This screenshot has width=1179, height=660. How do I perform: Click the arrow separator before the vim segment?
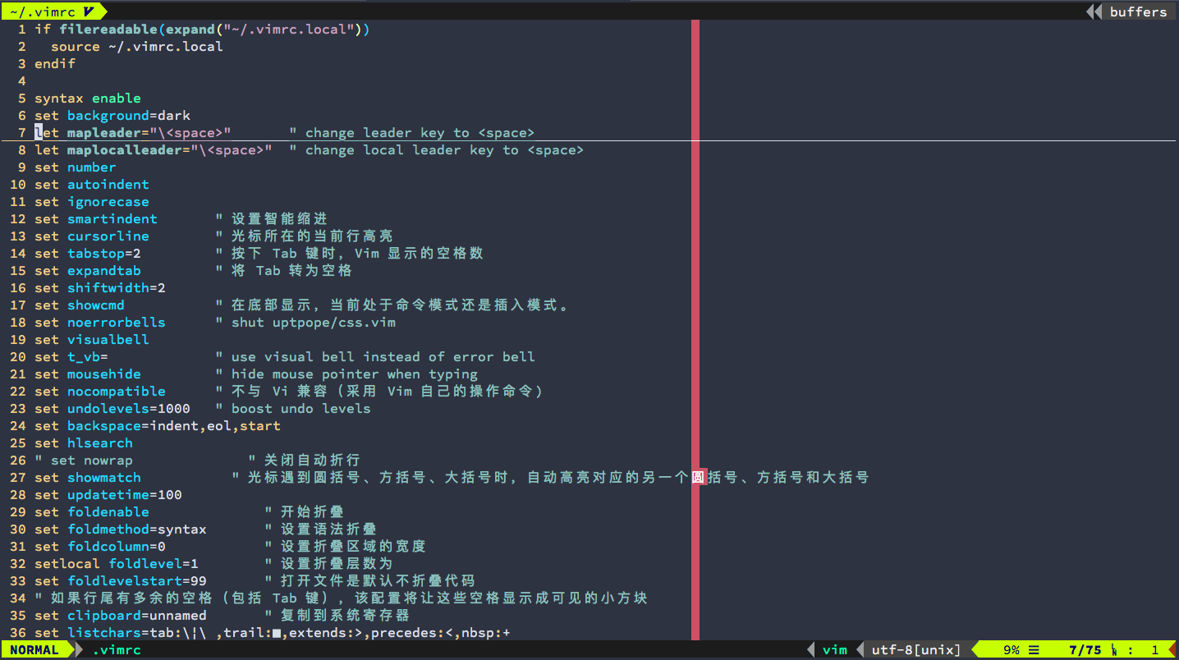tap(811, 649)
